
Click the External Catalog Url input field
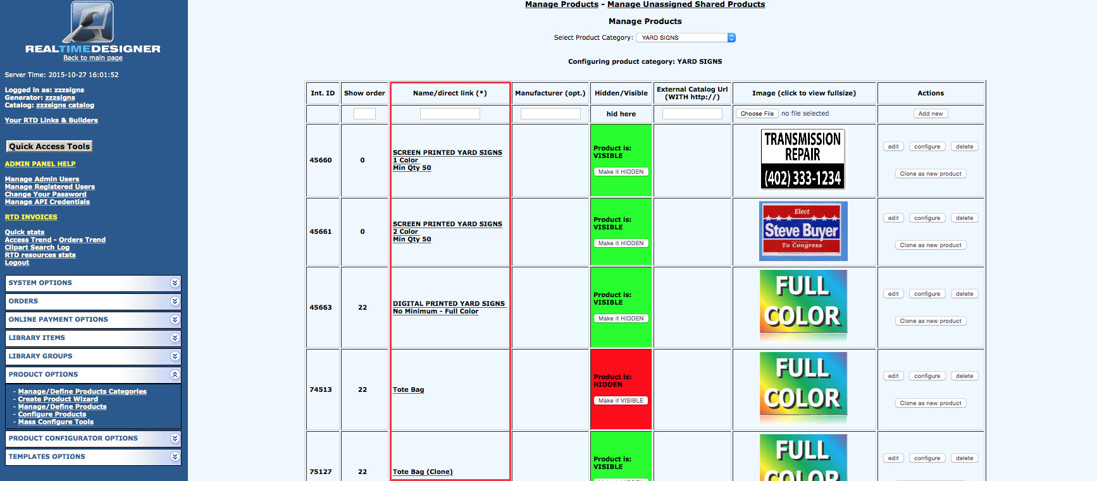(x=692, y=114)
